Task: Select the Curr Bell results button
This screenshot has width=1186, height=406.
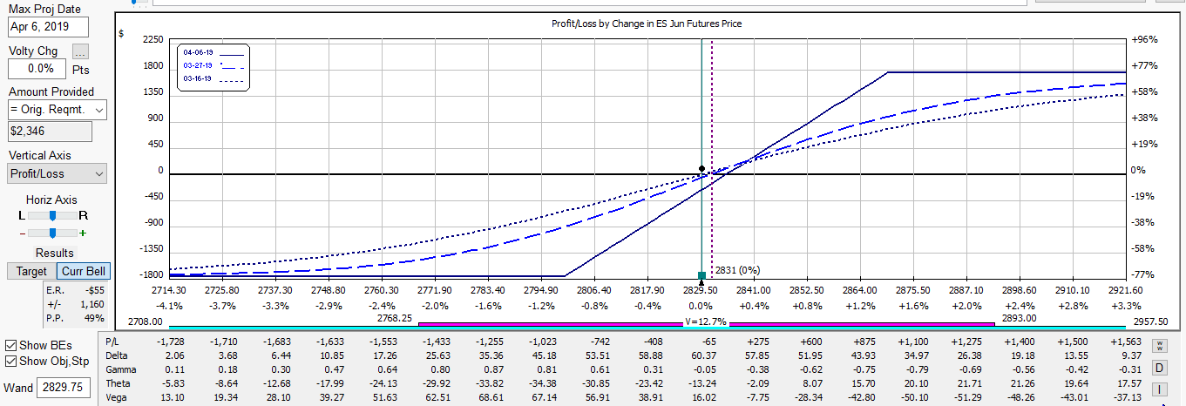Action: point(83,271)
